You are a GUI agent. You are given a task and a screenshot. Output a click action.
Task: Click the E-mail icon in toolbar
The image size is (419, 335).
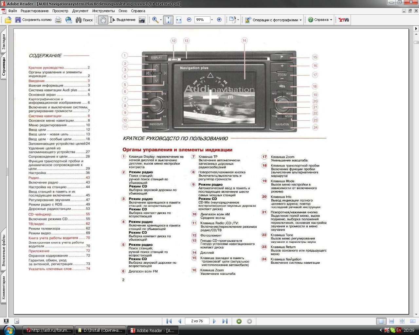(x=69, y=20)
